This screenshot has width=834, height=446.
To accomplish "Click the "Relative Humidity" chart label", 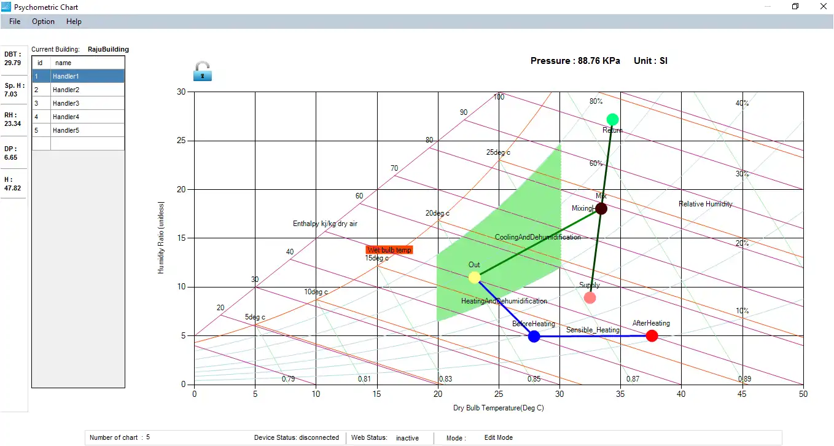I will tap(706, 204).
